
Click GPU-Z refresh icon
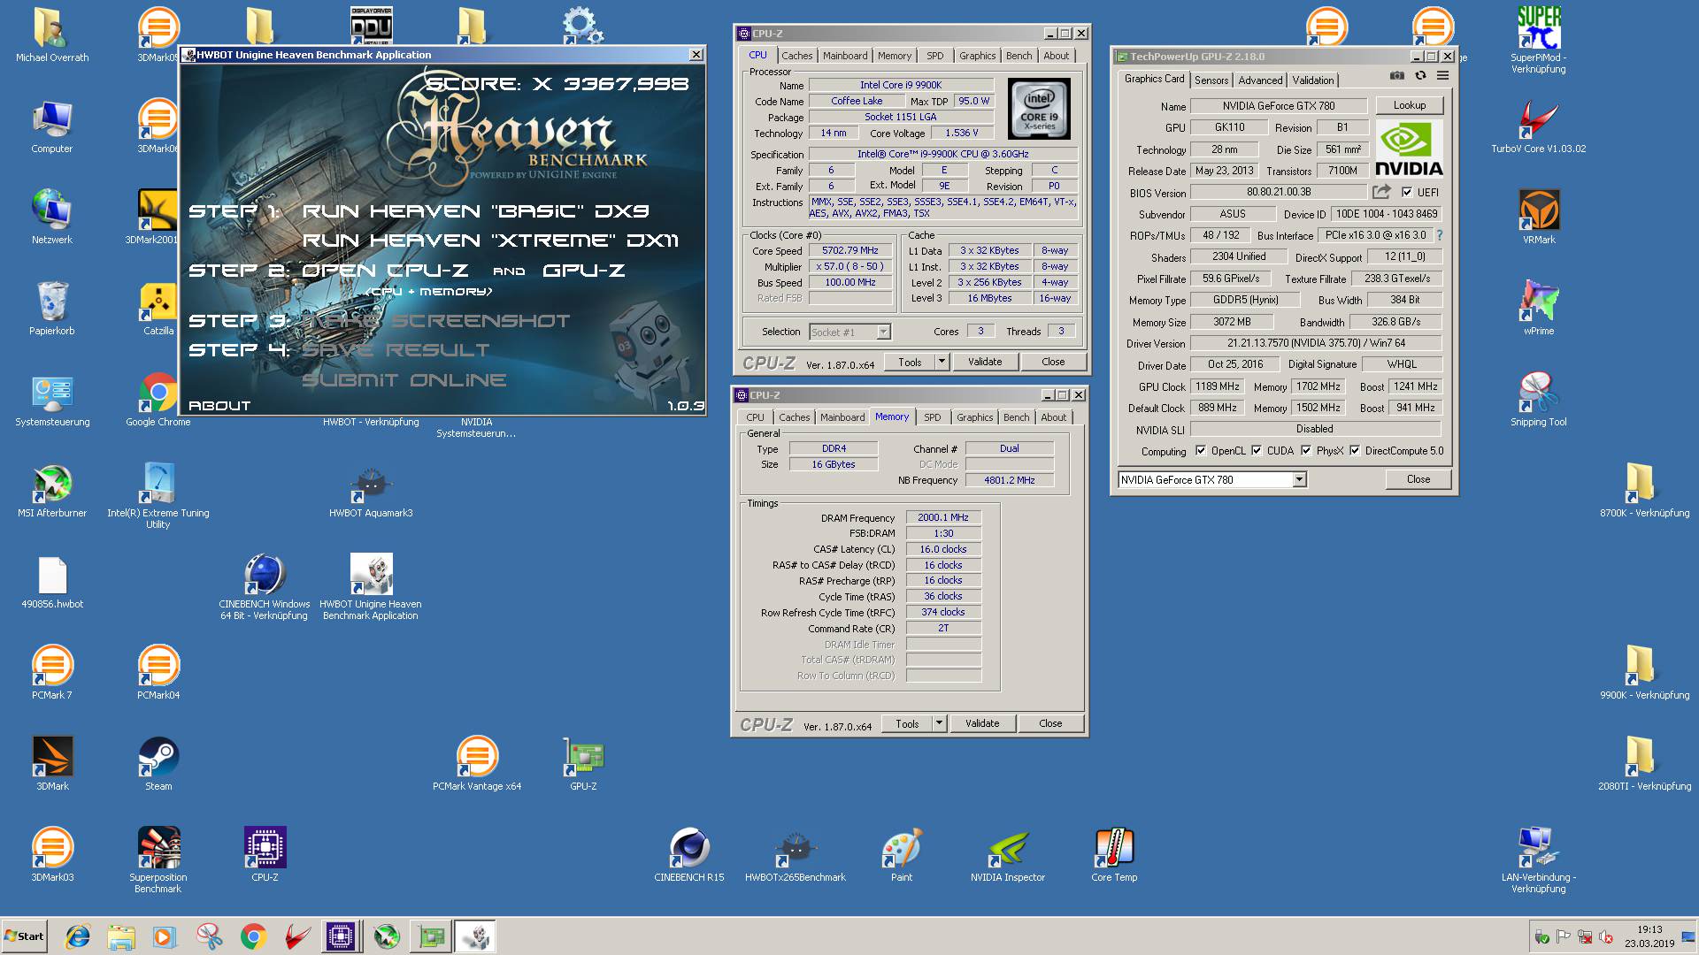pos(1420,76)
